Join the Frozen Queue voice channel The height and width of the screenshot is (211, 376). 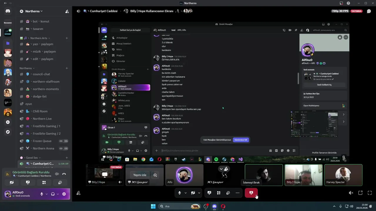[x=44, y=141]
